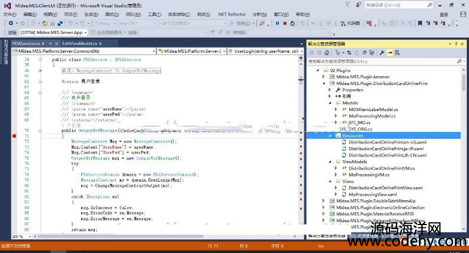Select DistributionCardOnlinePrint.zh-CN.xaml file
469x253 pixels.
click(387, 155)
